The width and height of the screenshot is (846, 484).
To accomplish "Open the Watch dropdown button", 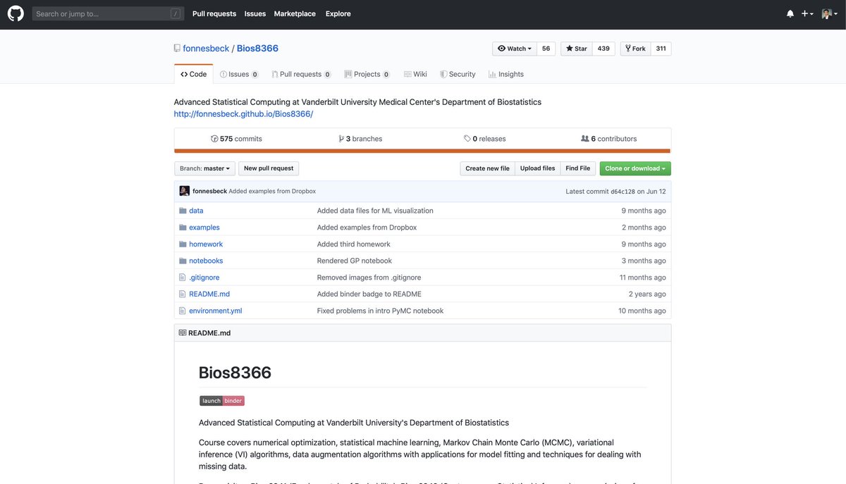I will pyautogui.click(x=515, y=49).
